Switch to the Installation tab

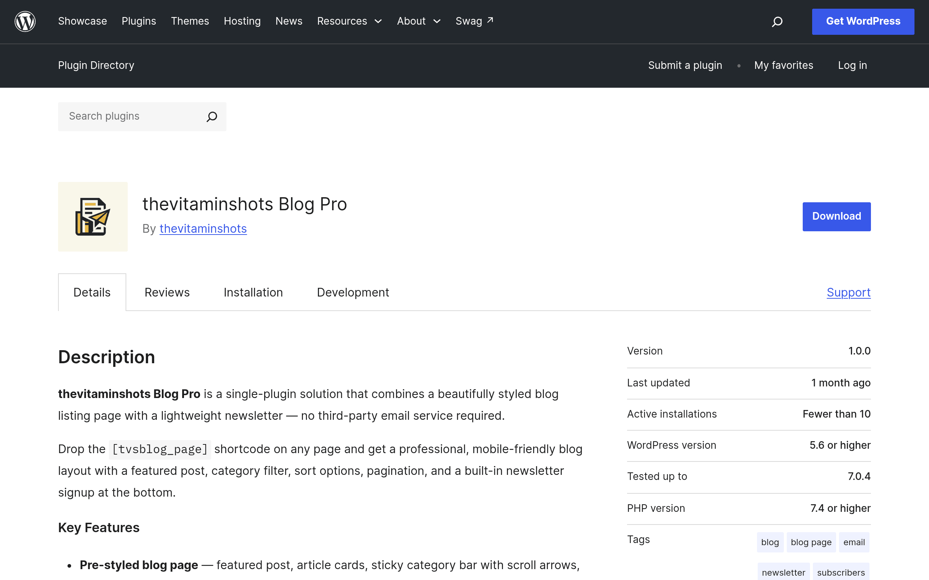pos(253,292)
